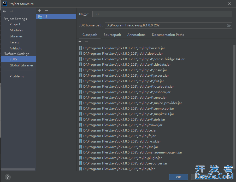Click jar icon beside nashorn.jar
The width and height of the screenshot is (236, 182).
tap(80, 92)
